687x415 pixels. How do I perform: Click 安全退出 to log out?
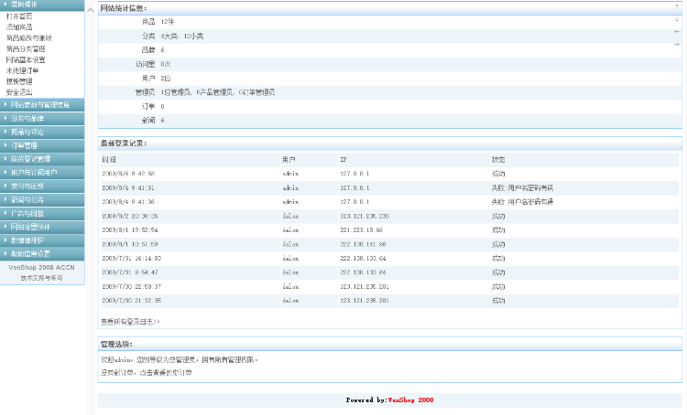click(x=19, y=92)
